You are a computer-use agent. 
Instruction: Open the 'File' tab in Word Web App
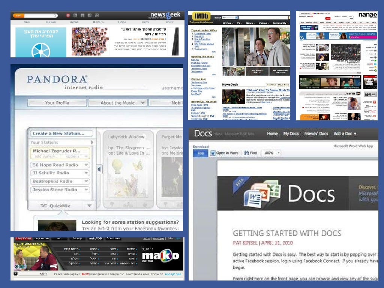[x=201, y=153]
